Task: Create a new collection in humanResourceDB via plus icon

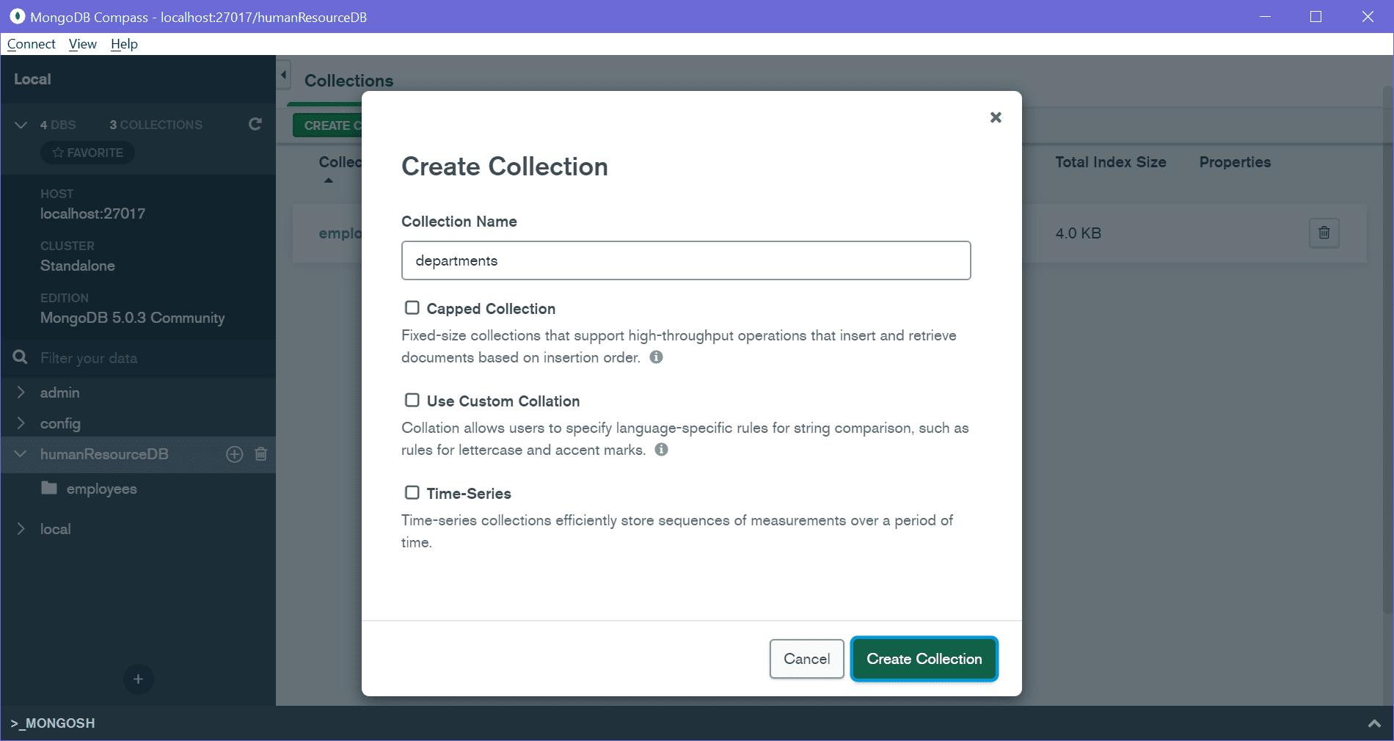Action: click(x=234, y=454)
